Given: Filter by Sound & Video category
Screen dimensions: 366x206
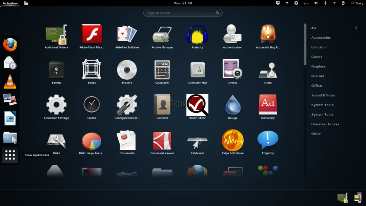Looking at the screenshot, I should coord(323,95).
